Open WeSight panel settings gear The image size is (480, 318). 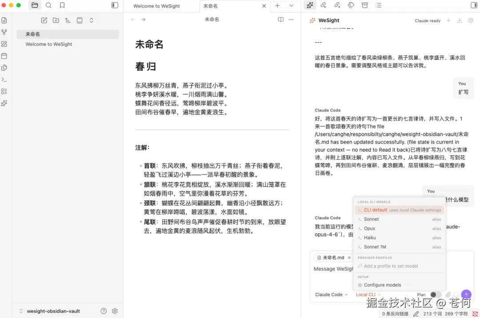(x=471, y=20)
